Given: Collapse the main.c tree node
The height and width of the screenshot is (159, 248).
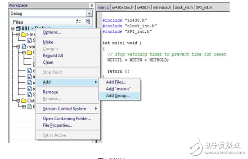Looking at the screenshot, I should [x=18, y=46].
